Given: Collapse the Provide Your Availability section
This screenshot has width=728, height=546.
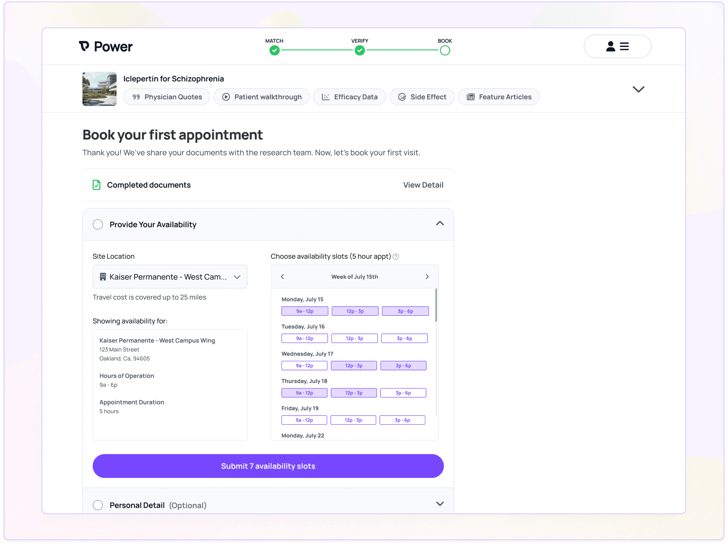Looking at the screenshot, I should point(440,224).
